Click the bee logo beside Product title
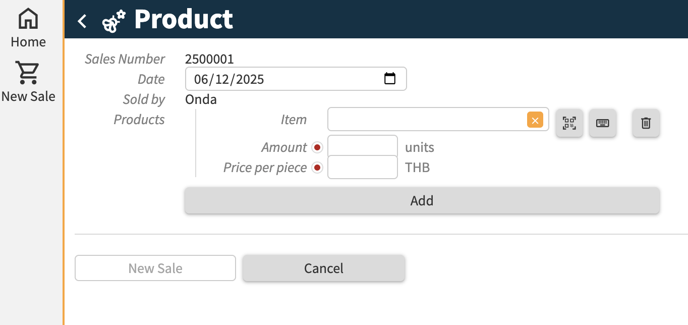The image size is (688, 325). (x=114, y=21)
